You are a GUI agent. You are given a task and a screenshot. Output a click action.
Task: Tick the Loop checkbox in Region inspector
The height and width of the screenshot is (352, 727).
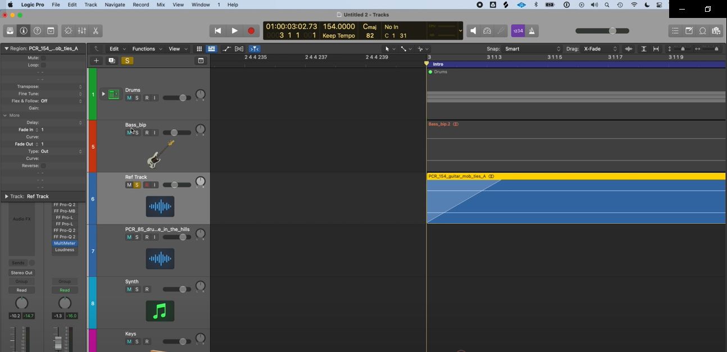pos(43,65)
